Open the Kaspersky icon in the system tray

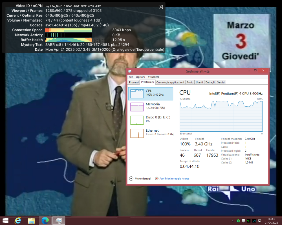click(x=238, y=220)
